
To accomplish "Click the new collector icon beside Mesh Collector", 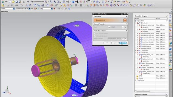I will tap(125, 39).
